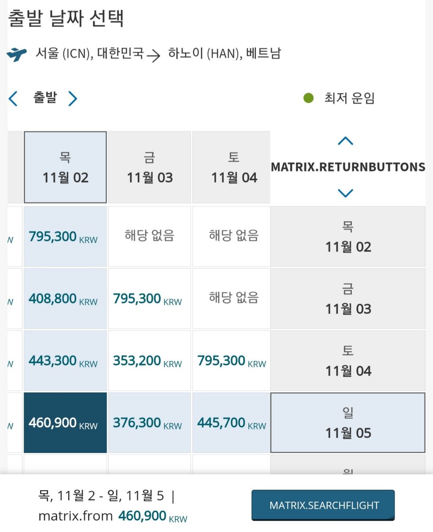This screenshot has width=433, height=532.
Task: Select departure column Saturday 11월 04
Action: tap(234, 167)
